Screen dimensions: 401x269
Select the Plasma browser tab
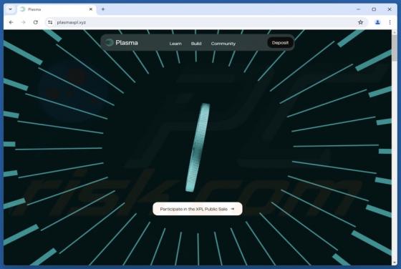[x=57, y=9]
